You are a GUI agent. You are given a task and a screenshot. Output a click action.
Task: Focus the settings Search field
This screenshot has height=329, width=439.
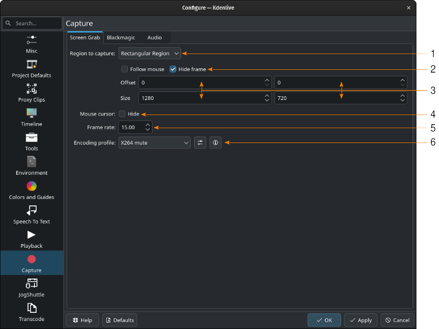point(32,23)
